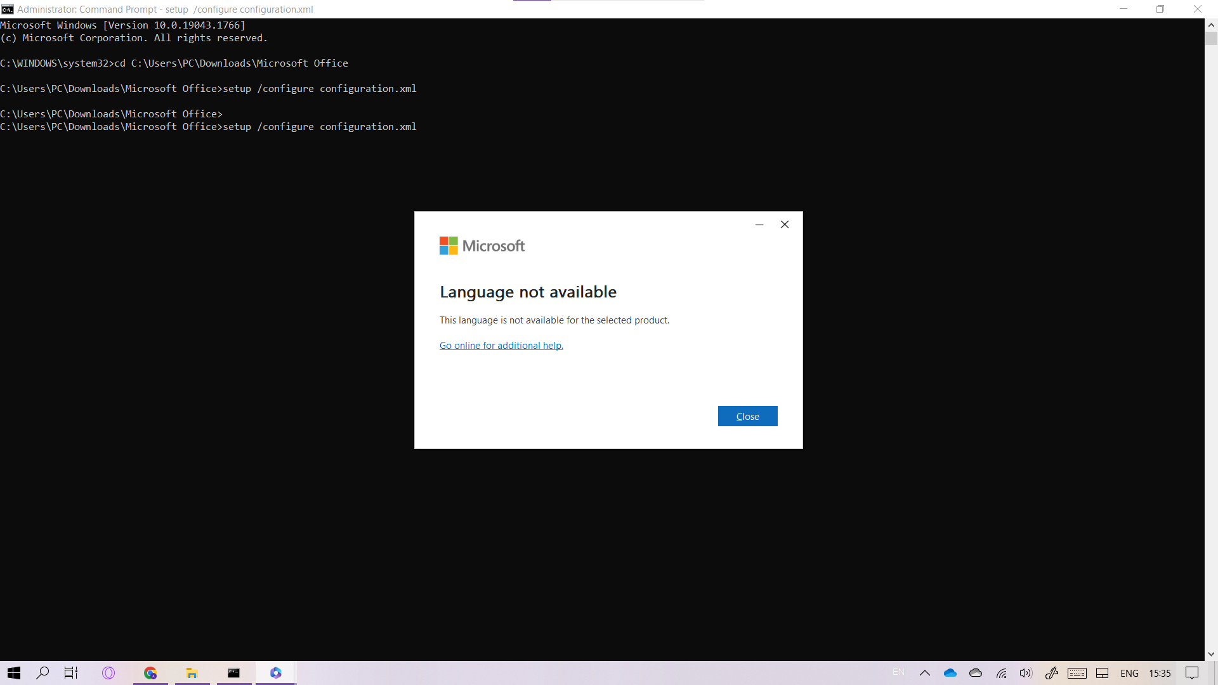Click the Command Prompt scrollbar up arrow
The width and height of the screenshot is (1218, 685).
pyautogui.click(x=1211, y=25)
